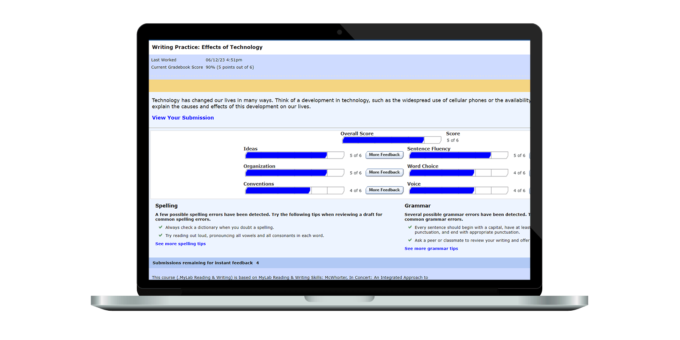Select the Word Choice score bar
The height and width of the screenshot is (340, 680).
click(458, 173)
